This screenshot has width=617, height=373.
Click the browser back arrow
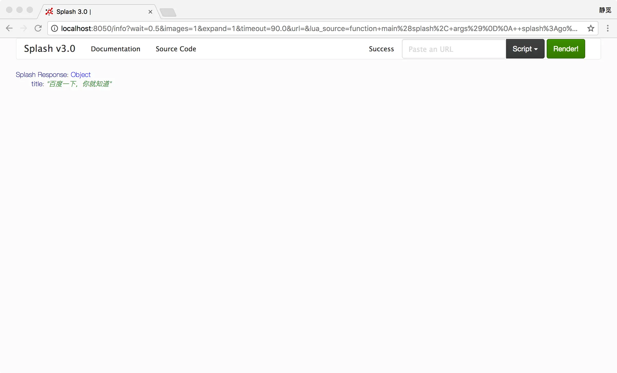(x=9, y=28)
